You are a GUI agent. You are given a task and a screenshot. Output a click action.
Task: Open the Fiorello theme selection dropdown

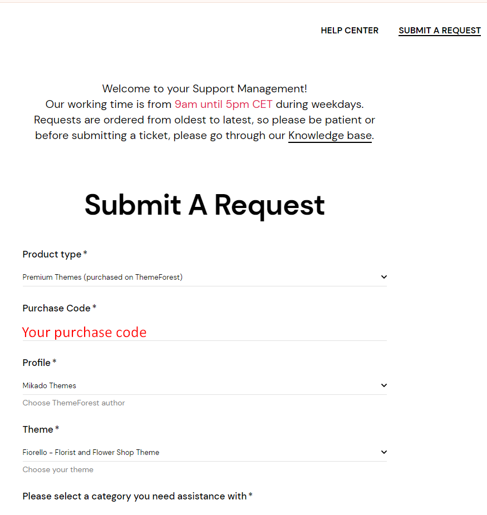pos(204,452)
